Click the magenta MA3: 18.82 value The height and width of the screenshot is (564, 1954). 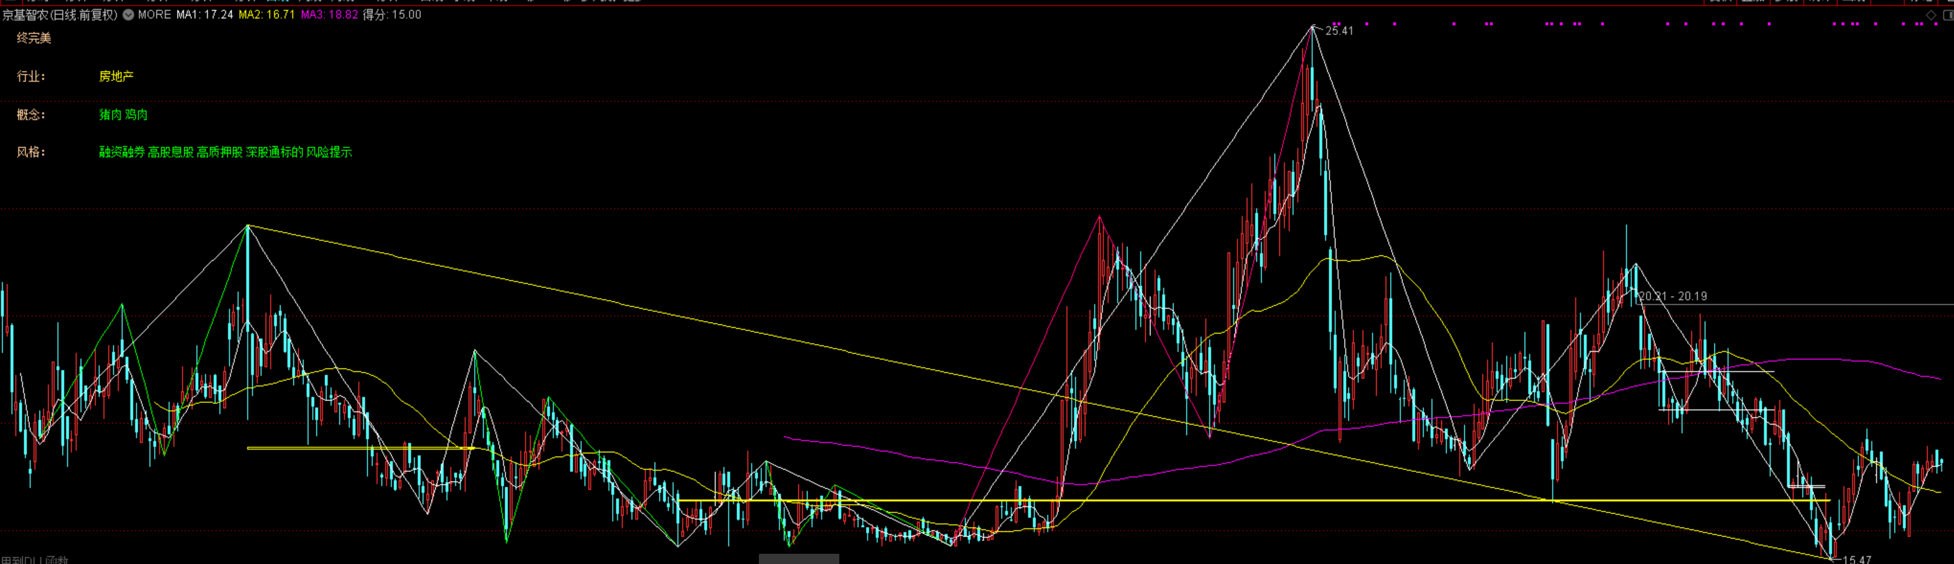pos(329,15)
